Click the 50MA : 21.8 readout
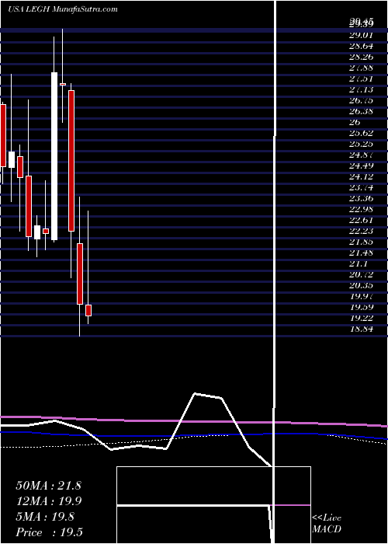Image resolution: width=388 pixels, height=544 pixels. click(x=48, y=486)
